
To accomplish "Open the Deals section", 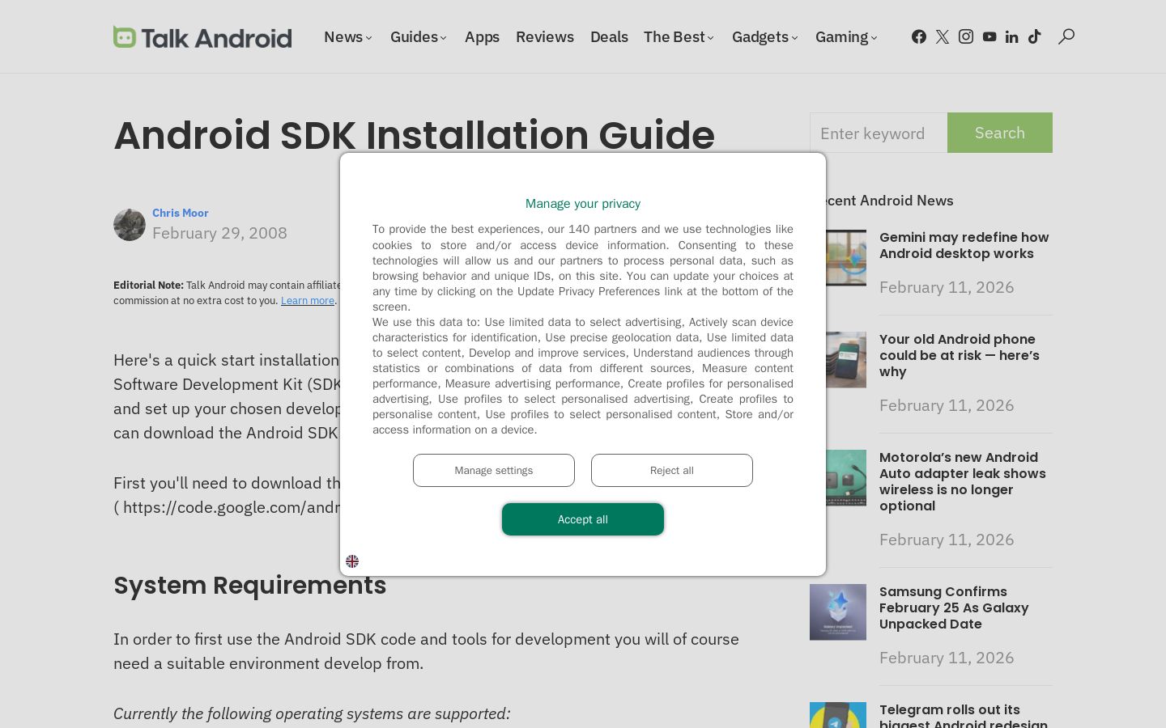I will [609, 37].
